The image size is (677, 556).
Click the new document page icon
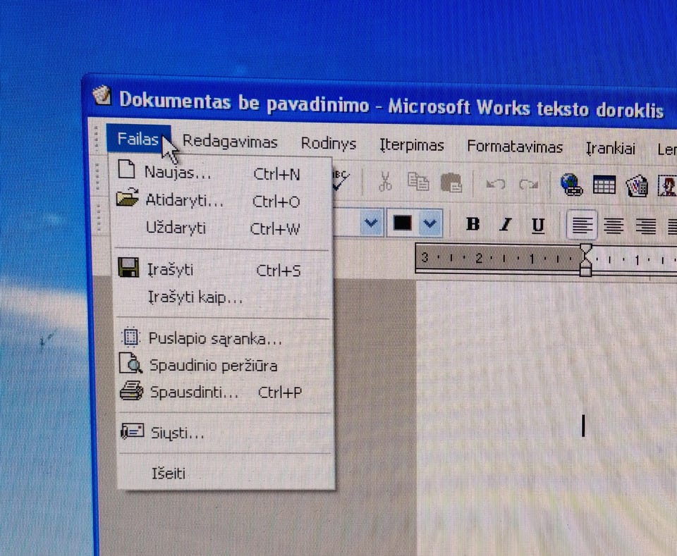click(126, 169)
